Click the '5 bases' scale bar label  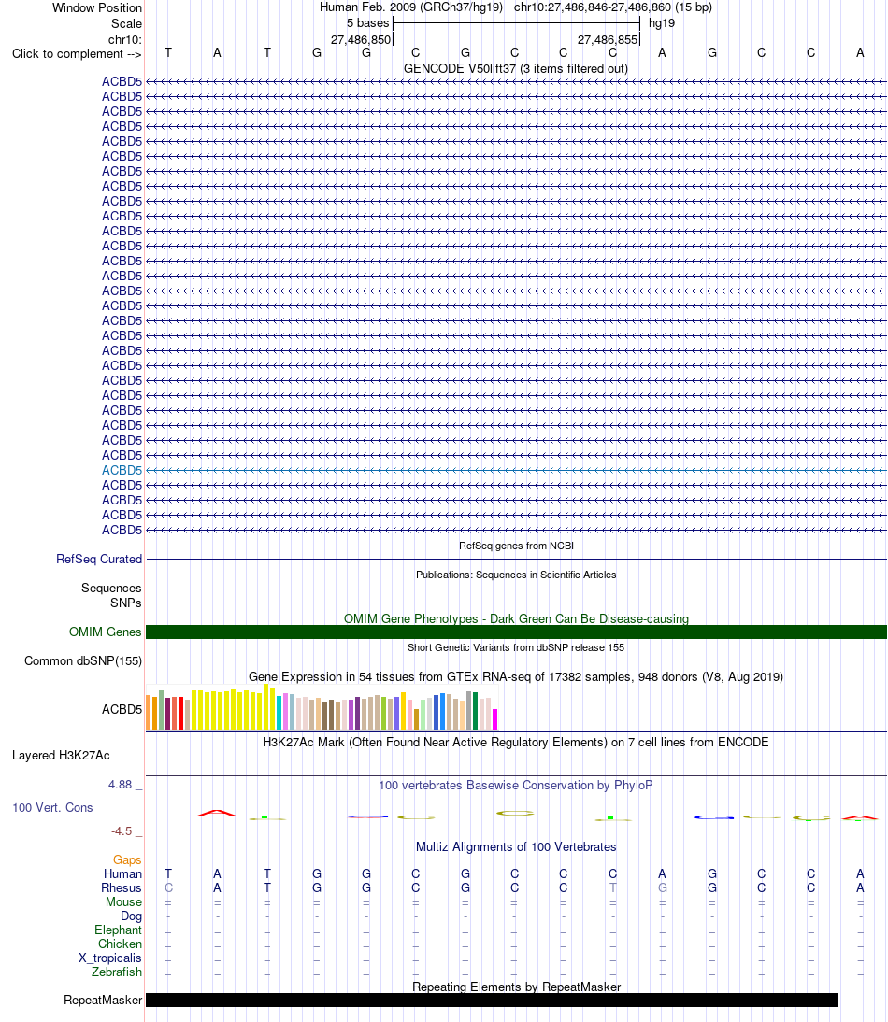(x=367, y=22)
